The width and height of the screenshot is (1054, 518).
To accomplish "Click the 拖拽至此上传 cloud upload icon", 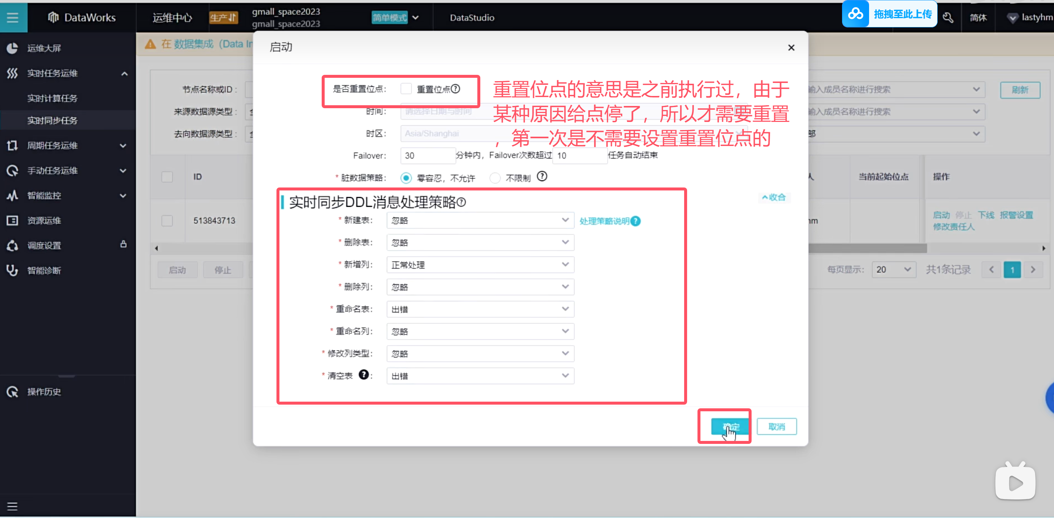I will (x=856, y=14).
